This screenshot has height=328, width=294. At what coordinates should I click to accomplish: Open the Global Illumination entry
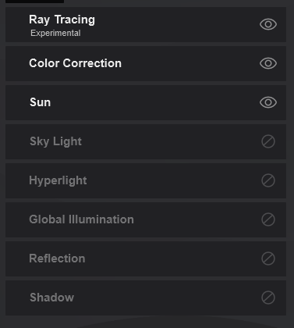[81, 219]
